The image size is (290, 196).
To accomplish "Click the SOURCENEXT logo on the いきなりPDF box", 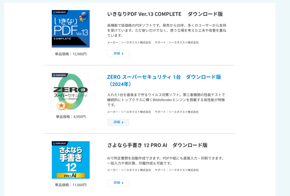I will pos(60,12).
